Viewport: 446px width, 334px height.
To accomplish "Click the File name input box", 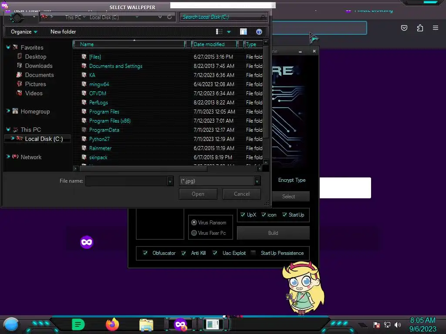I will [x=126, y=181].
